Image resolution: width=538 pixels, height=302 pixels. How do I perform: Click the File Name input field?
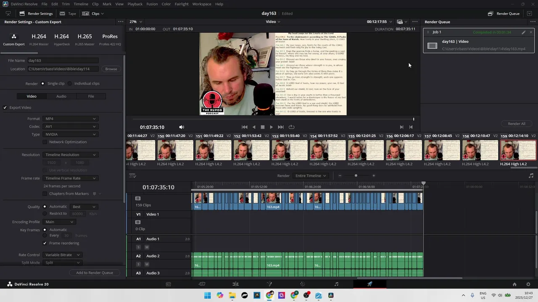coord(63,60)
